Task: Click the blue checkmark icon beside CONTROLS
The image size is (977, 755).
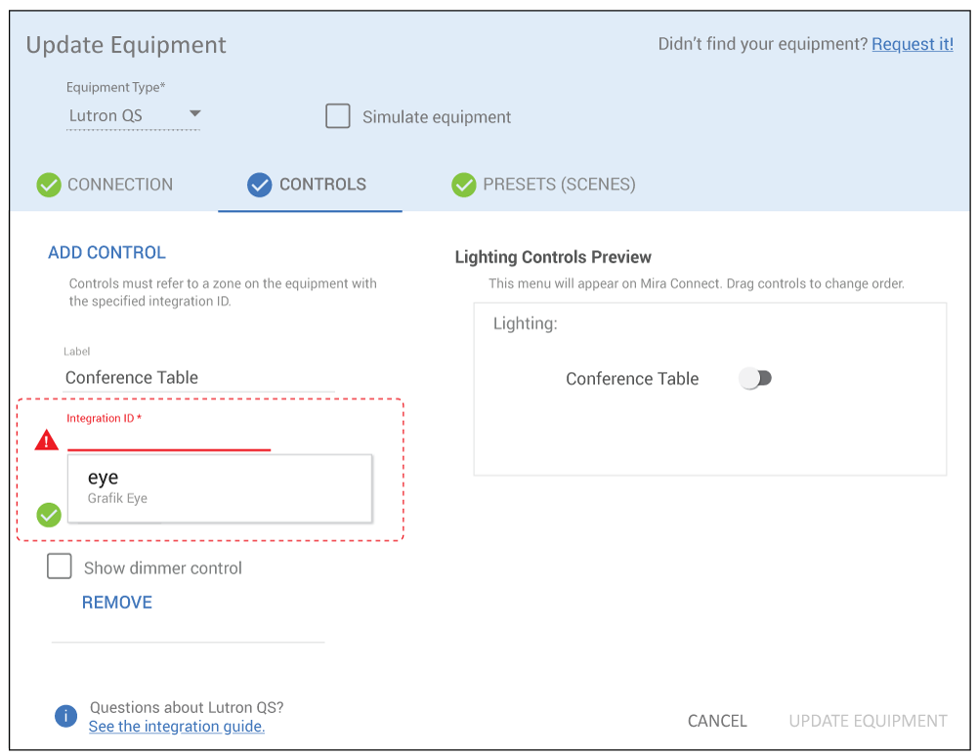Action: coord(259,185)
